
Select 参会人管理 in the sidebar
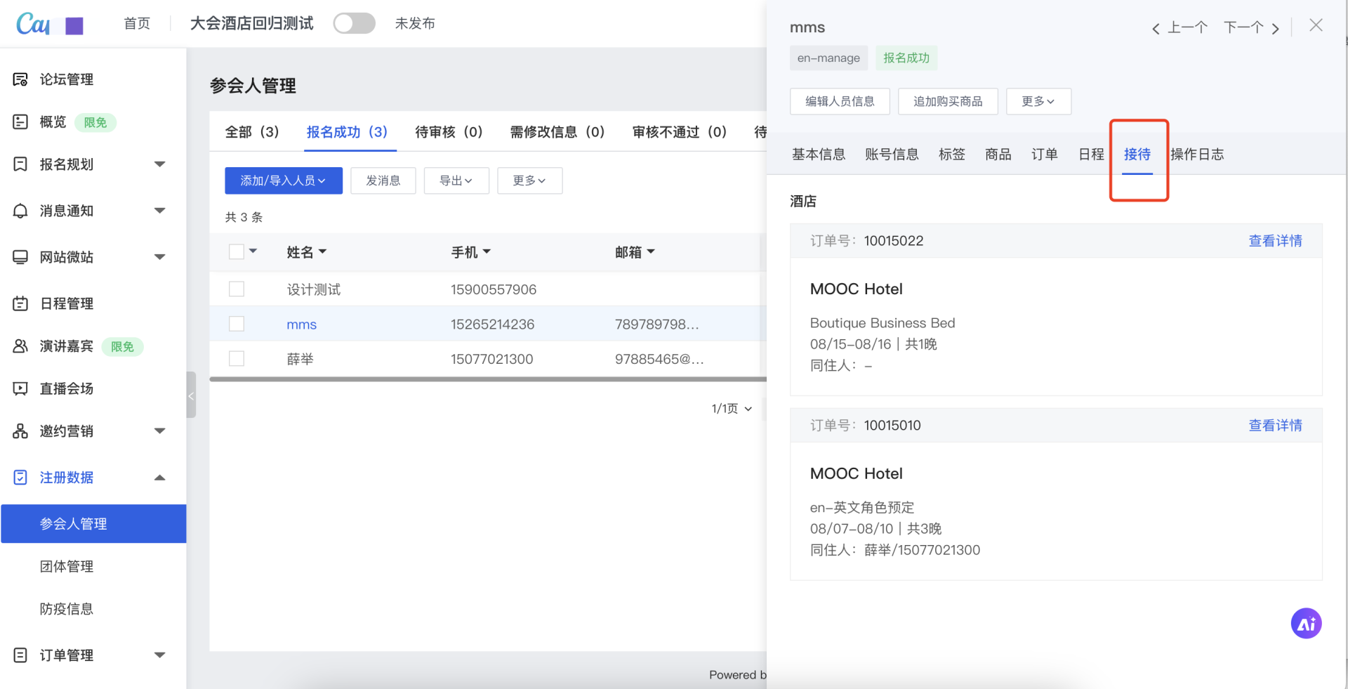coord(93,524)
